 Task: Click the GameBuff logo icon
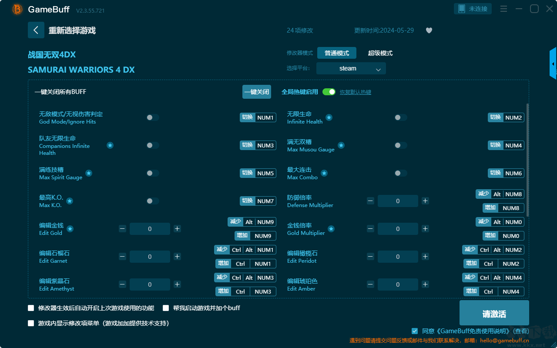(x=17, y=9)
